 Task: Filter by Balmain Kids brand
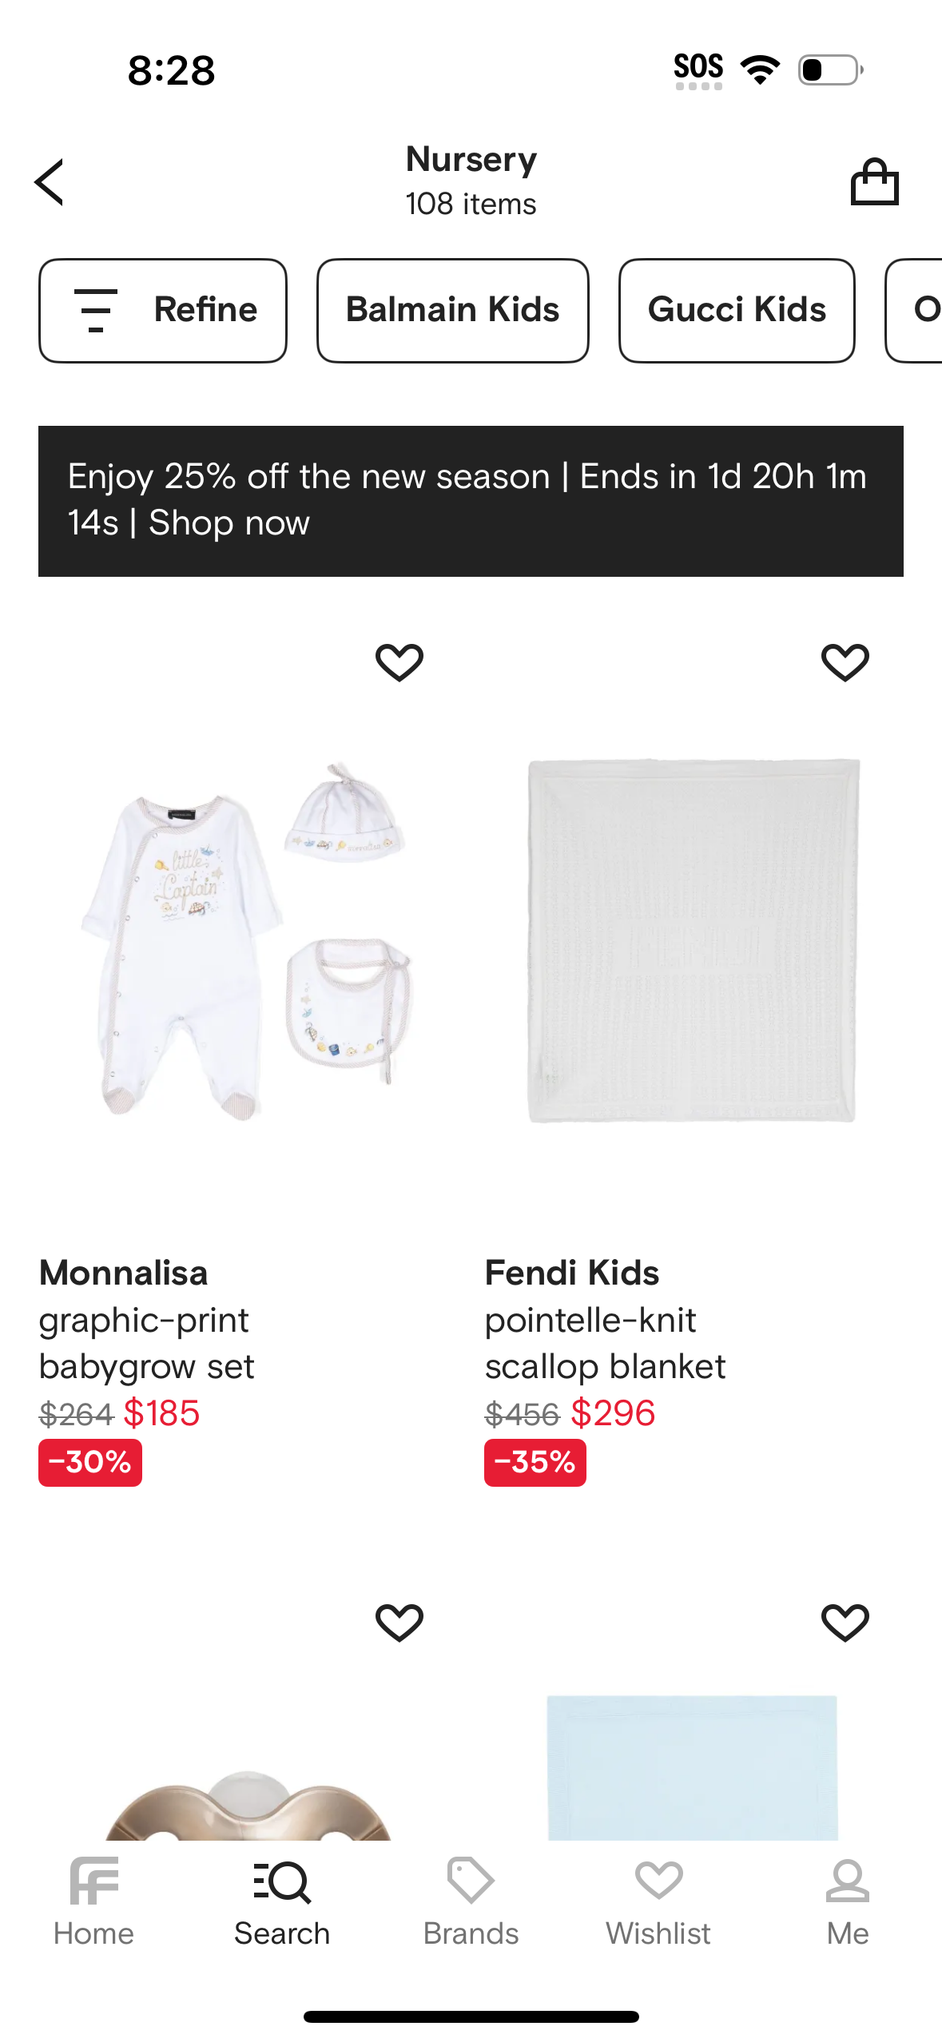tap(452, 310)
